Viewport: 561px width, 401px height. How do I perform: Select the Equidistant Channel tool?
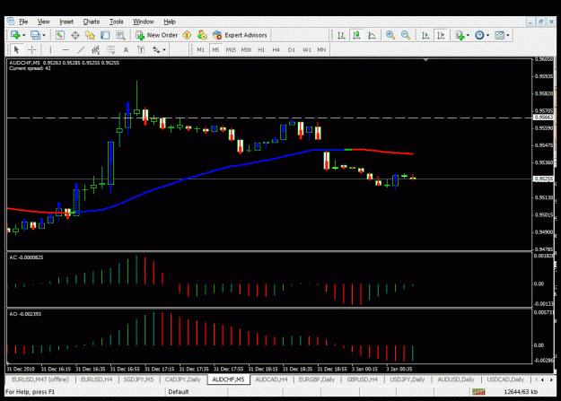(95, 49)
